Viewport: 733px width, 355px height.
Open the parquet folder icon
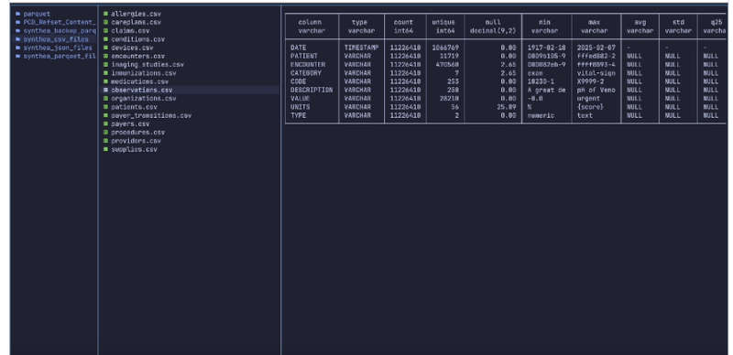pos(18,14)
